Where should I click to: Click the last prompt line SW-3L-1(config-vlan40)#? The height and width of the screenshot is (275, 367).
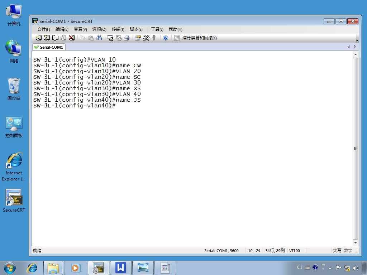(75, 106)
